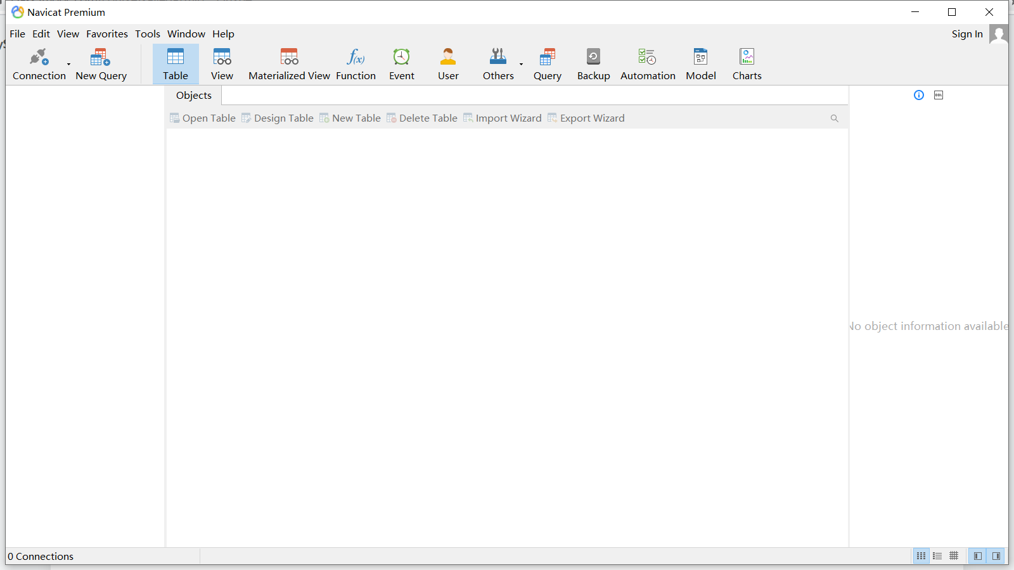Switch to View objects in toolbar

222,64
